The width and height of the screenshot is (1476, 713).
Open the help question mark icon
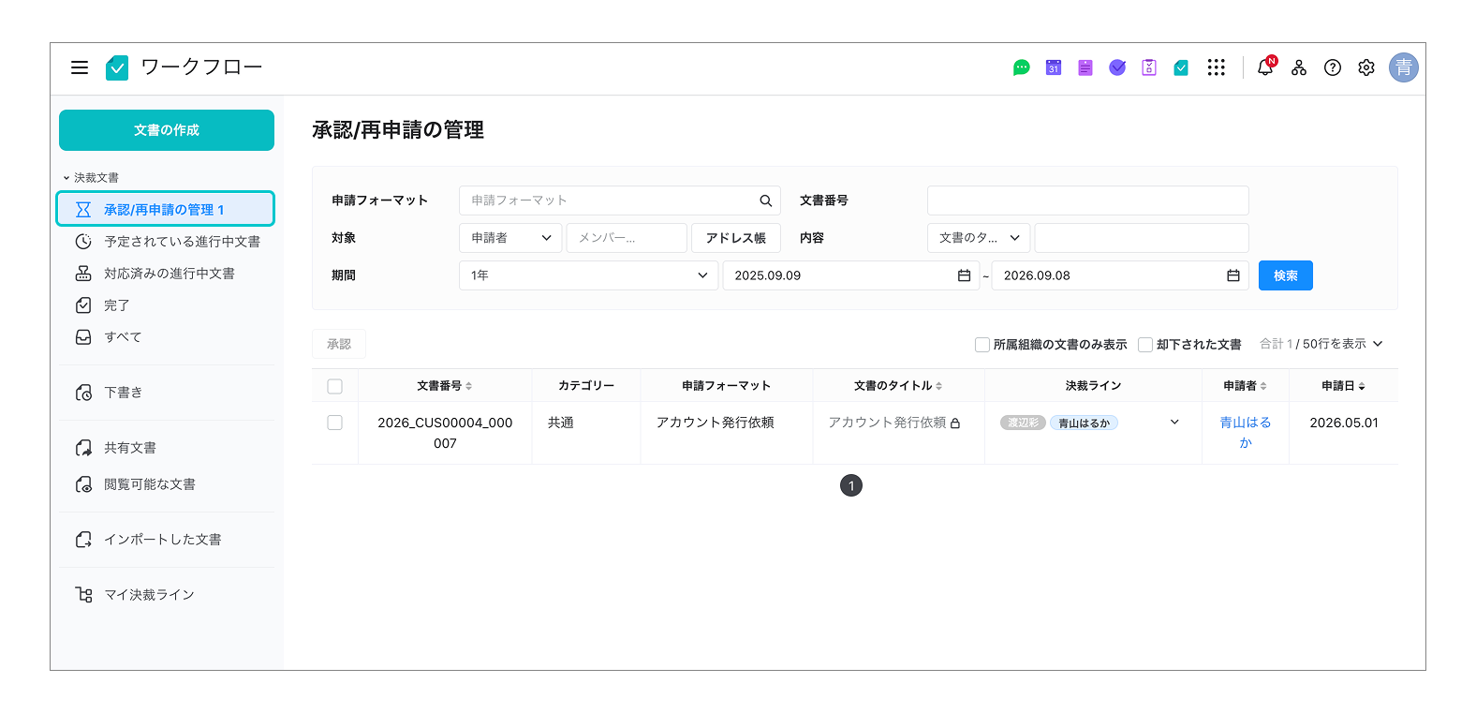pos(1333,67)
